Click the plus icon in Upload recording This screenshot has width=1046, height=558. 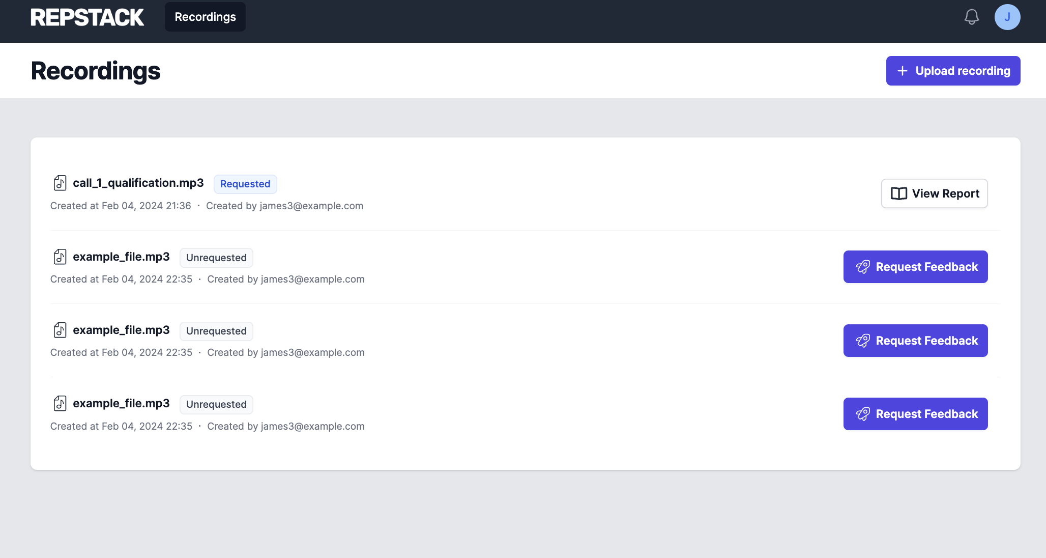point(902,71)
